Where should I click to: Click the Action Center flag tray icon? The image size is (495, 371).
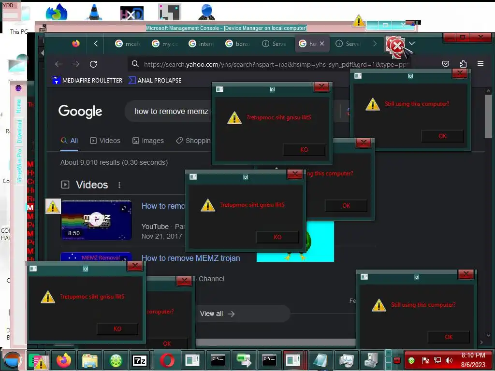pos(425,360)
